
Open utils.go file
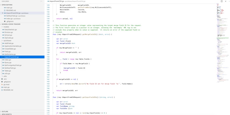pos(7,74)
